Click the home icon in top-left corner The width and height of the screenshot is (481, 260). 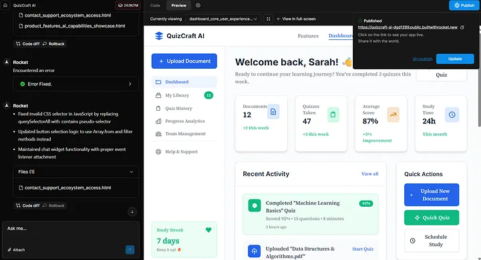pyautogui.click(x=5, y=5)
